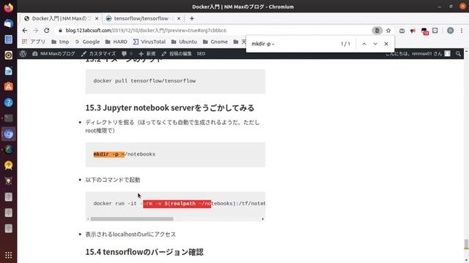Screen dimensions: 469x263
Task: Go back in browser history
Action: click(x=24, y=31)
